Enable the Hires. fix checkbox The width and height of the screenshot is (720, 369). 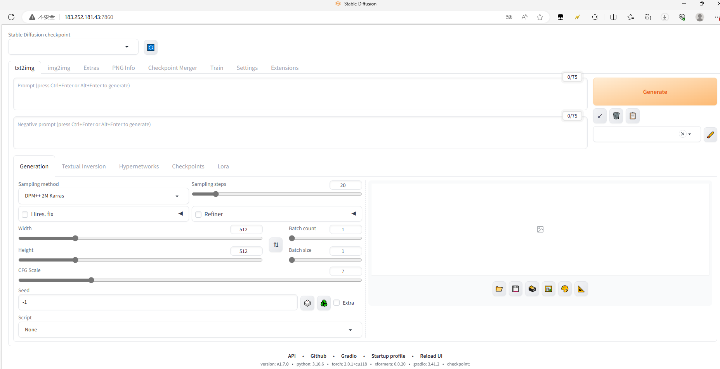pos(25,214)
